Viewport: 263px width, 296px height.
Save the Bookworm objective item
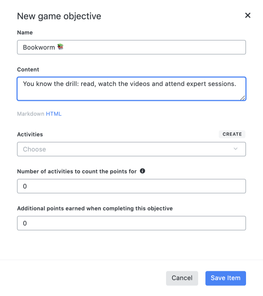pyautogui.click(x=225, y=278)
